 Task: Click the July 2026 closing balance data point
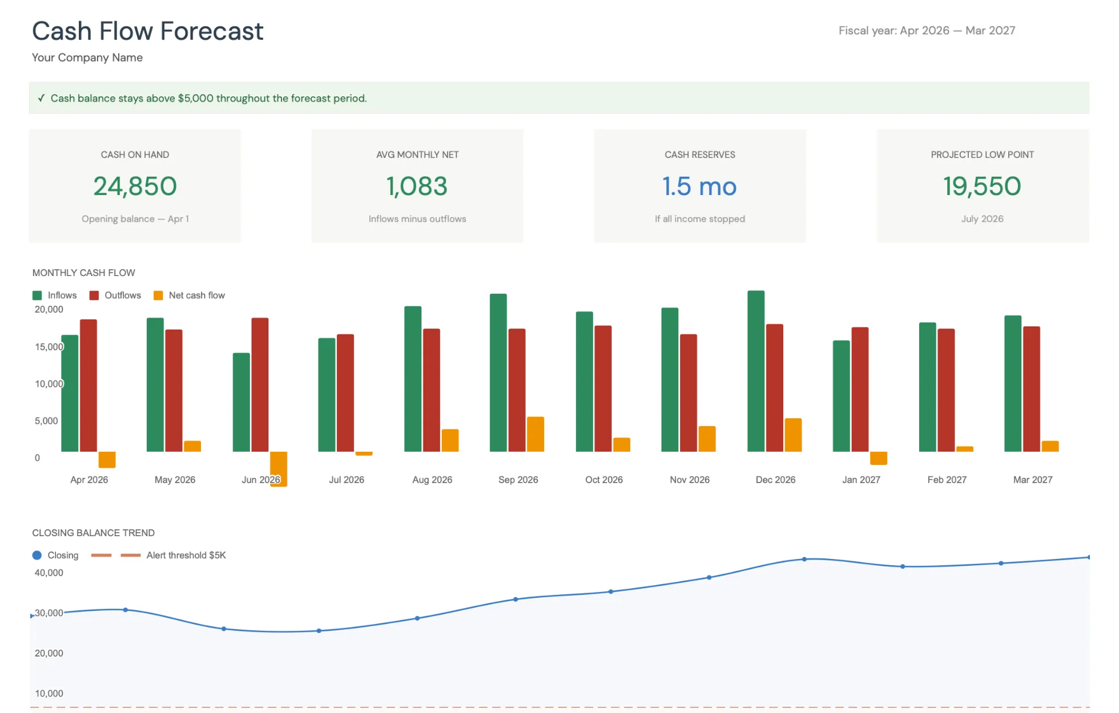click(319, 631)
